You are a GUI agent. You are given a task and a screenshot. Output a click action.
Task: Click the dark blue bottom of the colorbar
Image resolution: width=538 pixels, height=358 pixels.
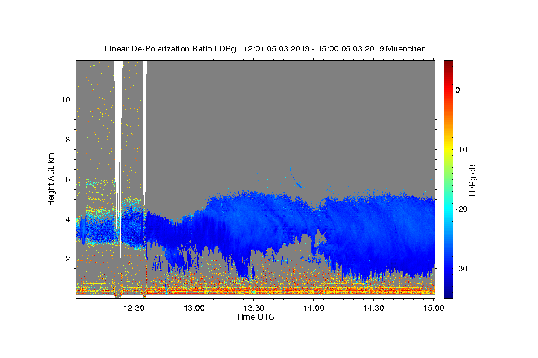[x=448, y=294]
